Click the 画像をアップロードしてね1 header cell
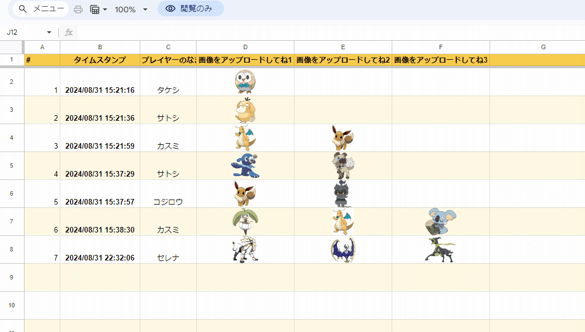 point(245,60)
